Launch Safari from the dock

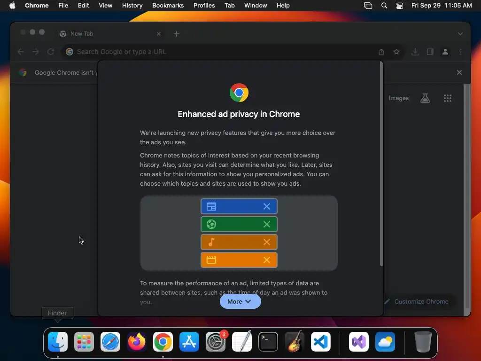[x=110, y=342]
